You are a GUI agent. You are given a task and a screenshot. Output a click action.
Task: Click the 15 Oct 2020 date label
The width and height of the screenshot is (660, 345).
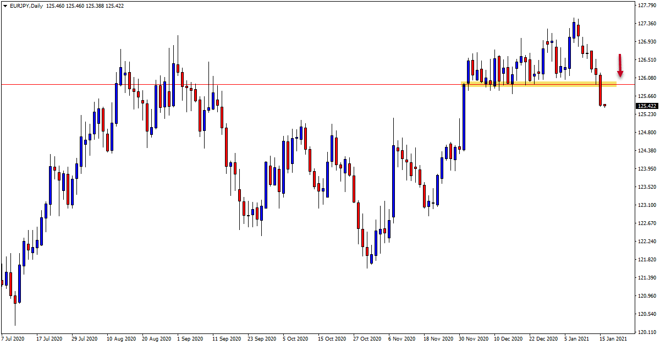(332, 339)
